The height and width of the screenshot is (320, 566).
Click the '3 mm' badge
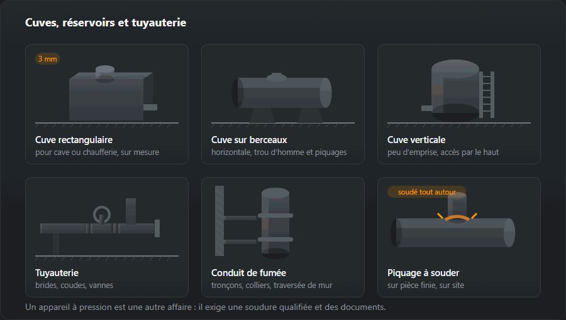(48, 59)
